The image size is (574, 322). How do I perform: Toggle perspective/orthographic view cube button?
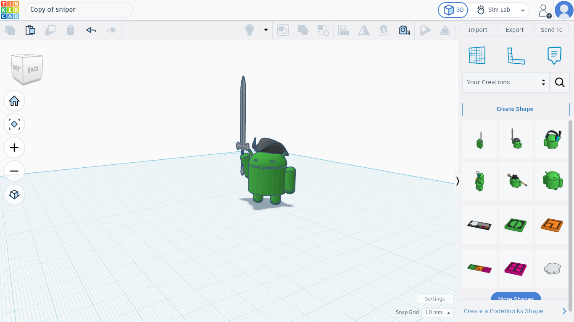tap(14, 195)
